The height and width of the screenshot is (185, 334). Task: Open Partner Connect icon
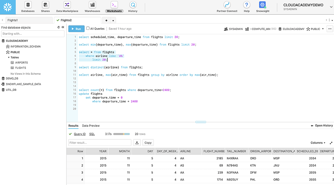point(227,5)
